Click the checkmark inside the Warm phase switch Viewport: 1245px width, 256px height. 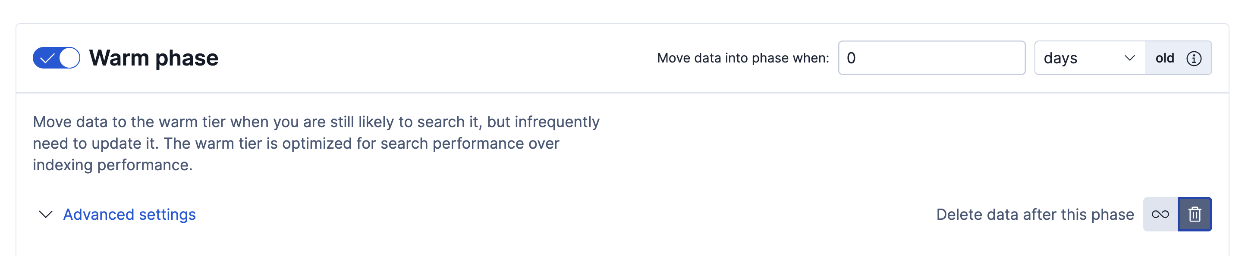coord(47,59)
